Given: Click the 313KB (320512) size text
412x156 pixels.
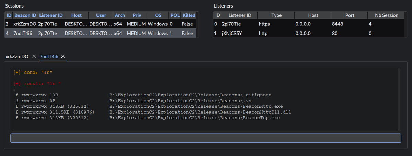Looking at the screenshot, I should tap(69, 118).
